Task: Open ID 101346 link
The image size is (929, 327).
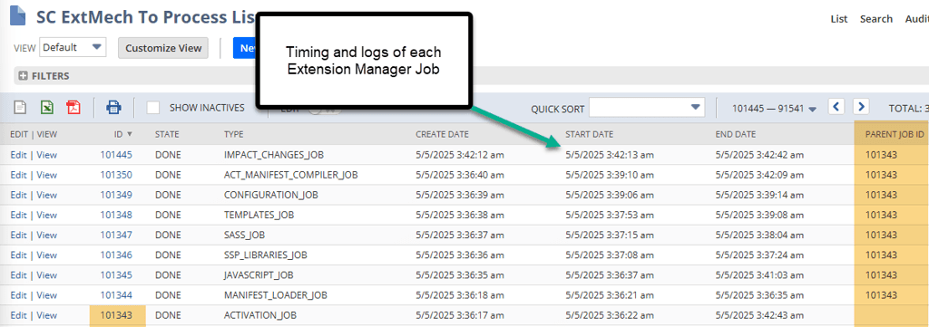Action: 116,255
